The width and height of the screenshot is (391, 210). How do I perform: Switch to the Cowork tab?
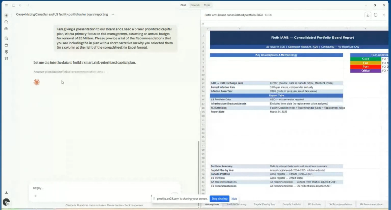click(195, 5)
